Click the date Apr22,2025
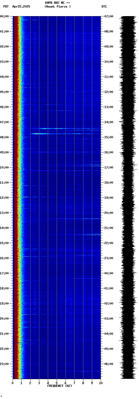The width and height of the screenshot is (139, 399). point(21,7)
